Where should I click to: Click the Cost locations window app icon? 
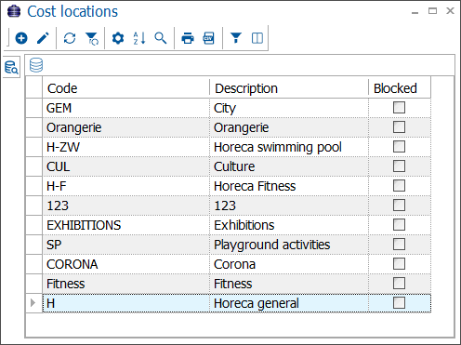14,11
